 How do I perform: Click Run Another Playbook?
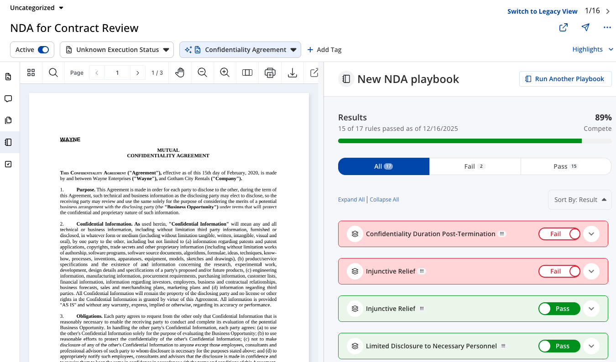point(565,78)
